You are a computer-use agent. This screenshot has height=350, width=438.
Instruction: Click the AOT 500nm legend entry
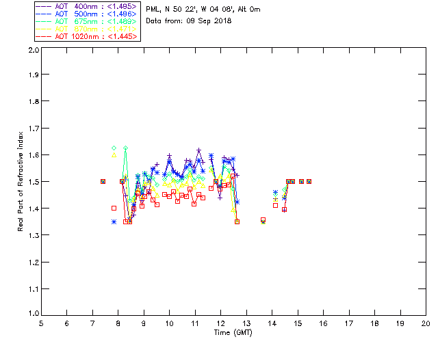(87, 14)
